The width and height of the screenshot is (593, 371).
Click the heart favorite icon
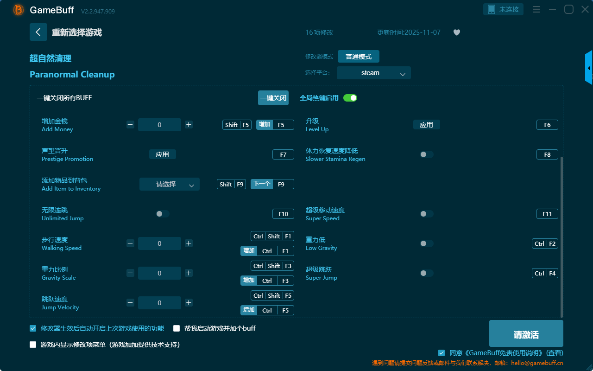[x=456, y=32]
